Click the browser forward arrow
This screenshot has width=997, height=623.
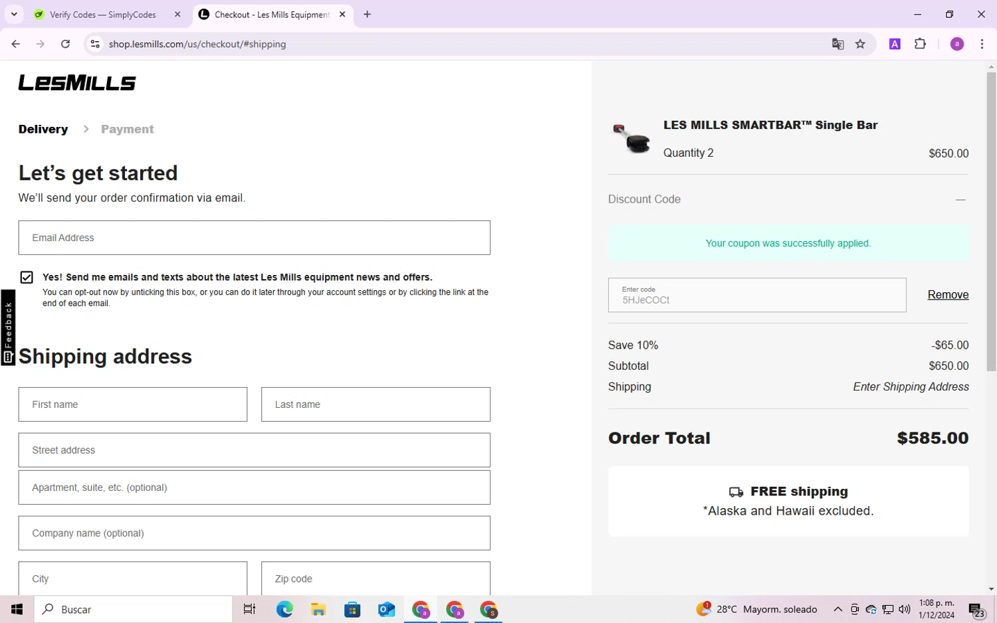coord(41,44)
